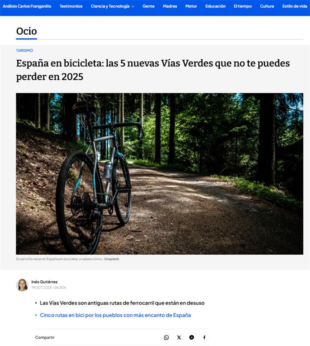310x346 pixels.
Task: Open the bicycle forest article image
Action: click(160, 174)
